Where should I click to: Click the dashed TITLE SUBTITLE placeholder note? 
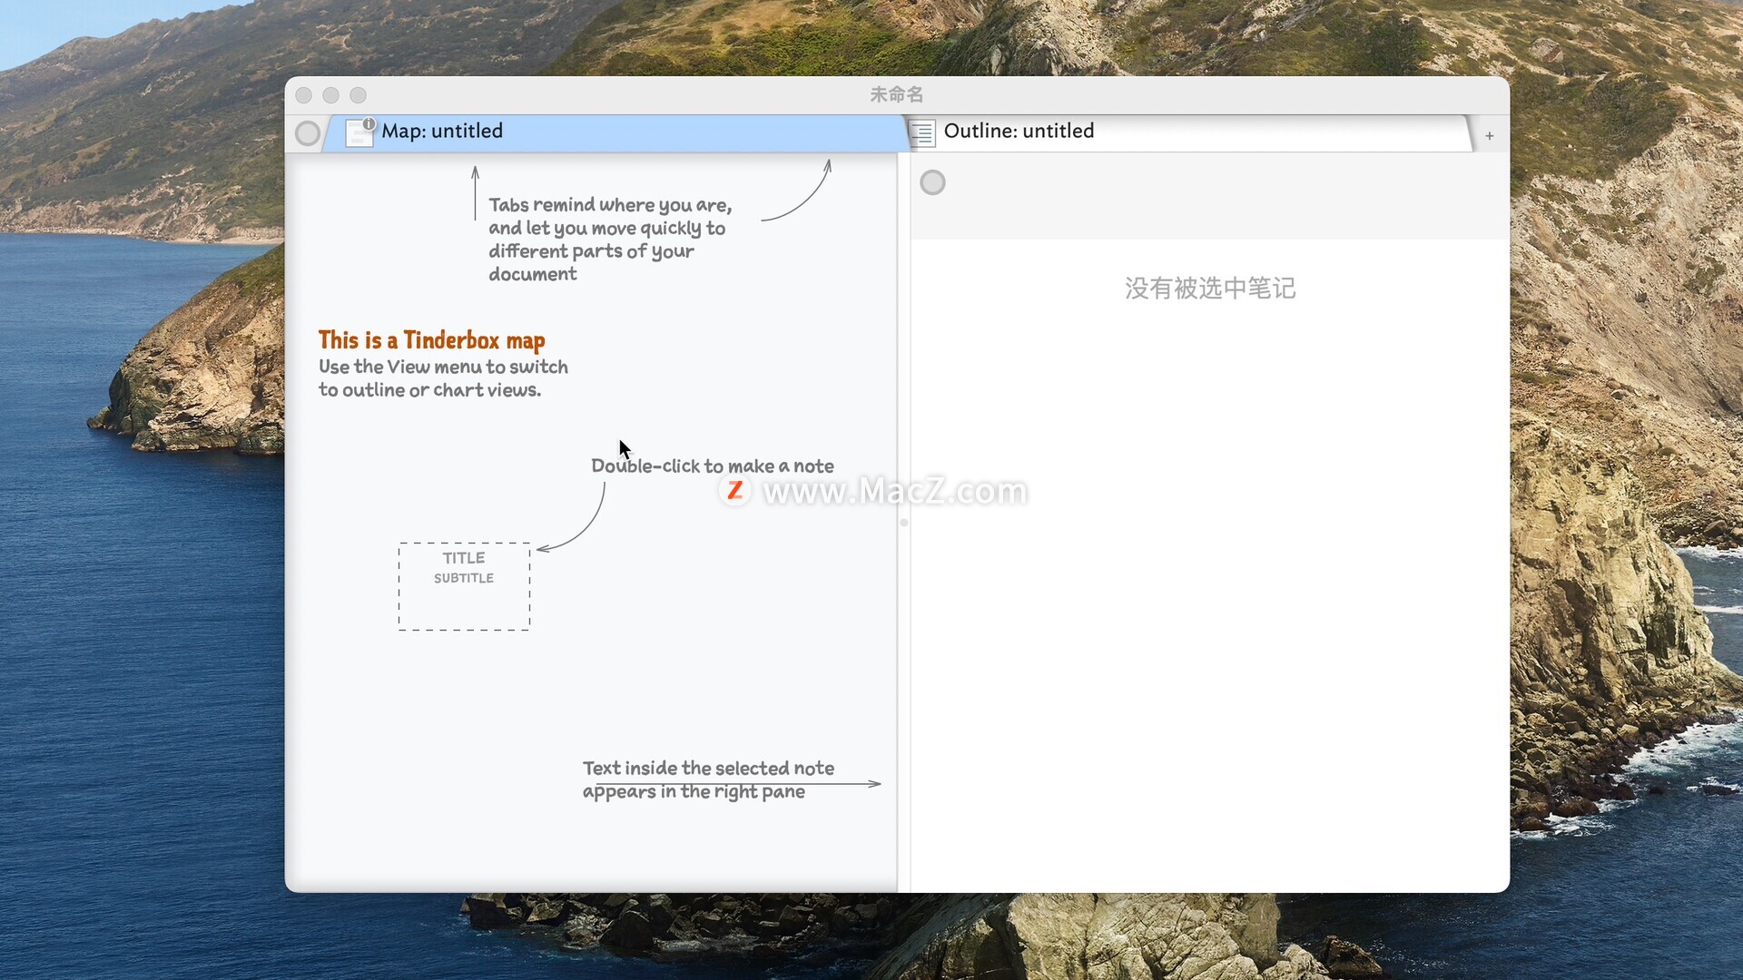point(464,586)
